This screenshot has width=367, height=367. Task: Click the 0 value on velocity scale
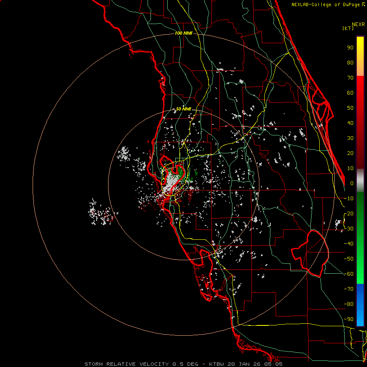tap(352, 183)
